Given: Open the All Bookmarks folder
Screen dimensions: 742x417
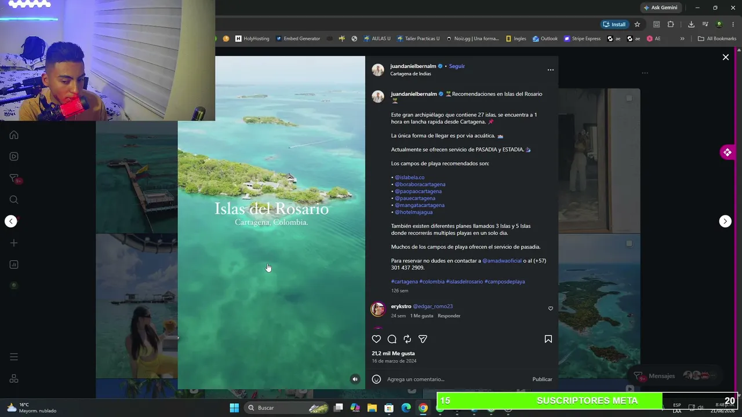Looking at the screenshot, I should 717,39.
